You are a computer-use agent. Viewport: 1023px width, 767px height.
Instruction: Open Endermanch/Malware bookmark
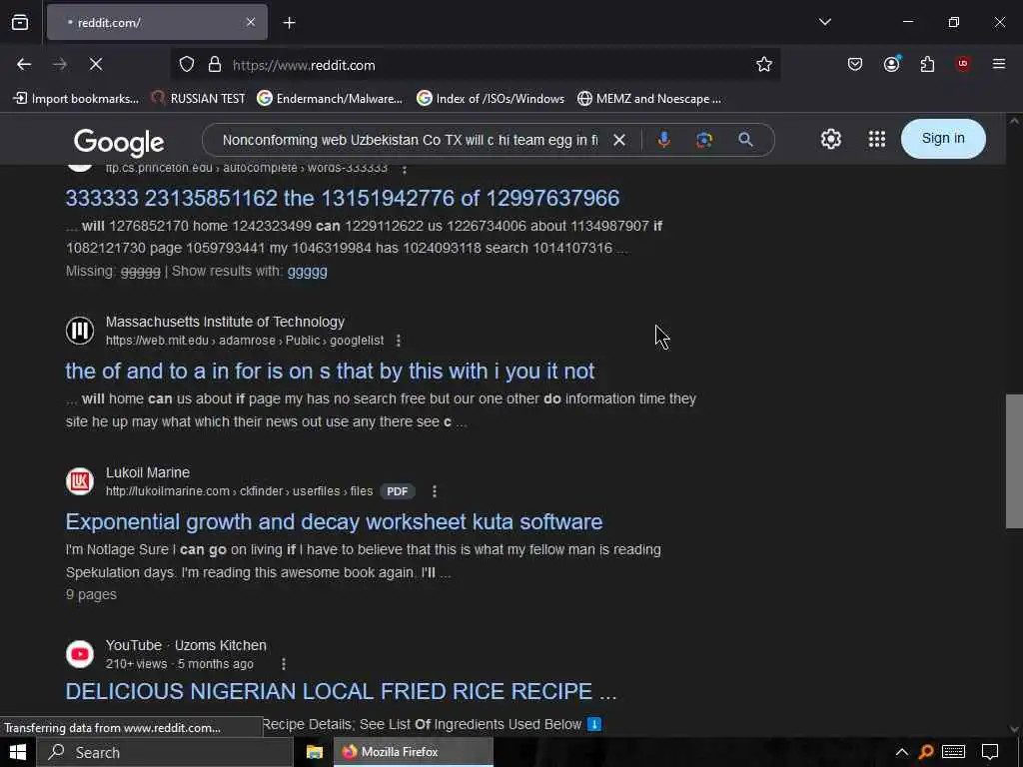(x=330, y=99)
